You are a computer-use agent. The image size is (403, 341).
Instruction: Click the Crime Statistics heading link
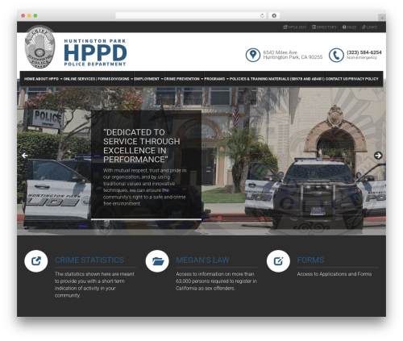click(x=89, y=260)
